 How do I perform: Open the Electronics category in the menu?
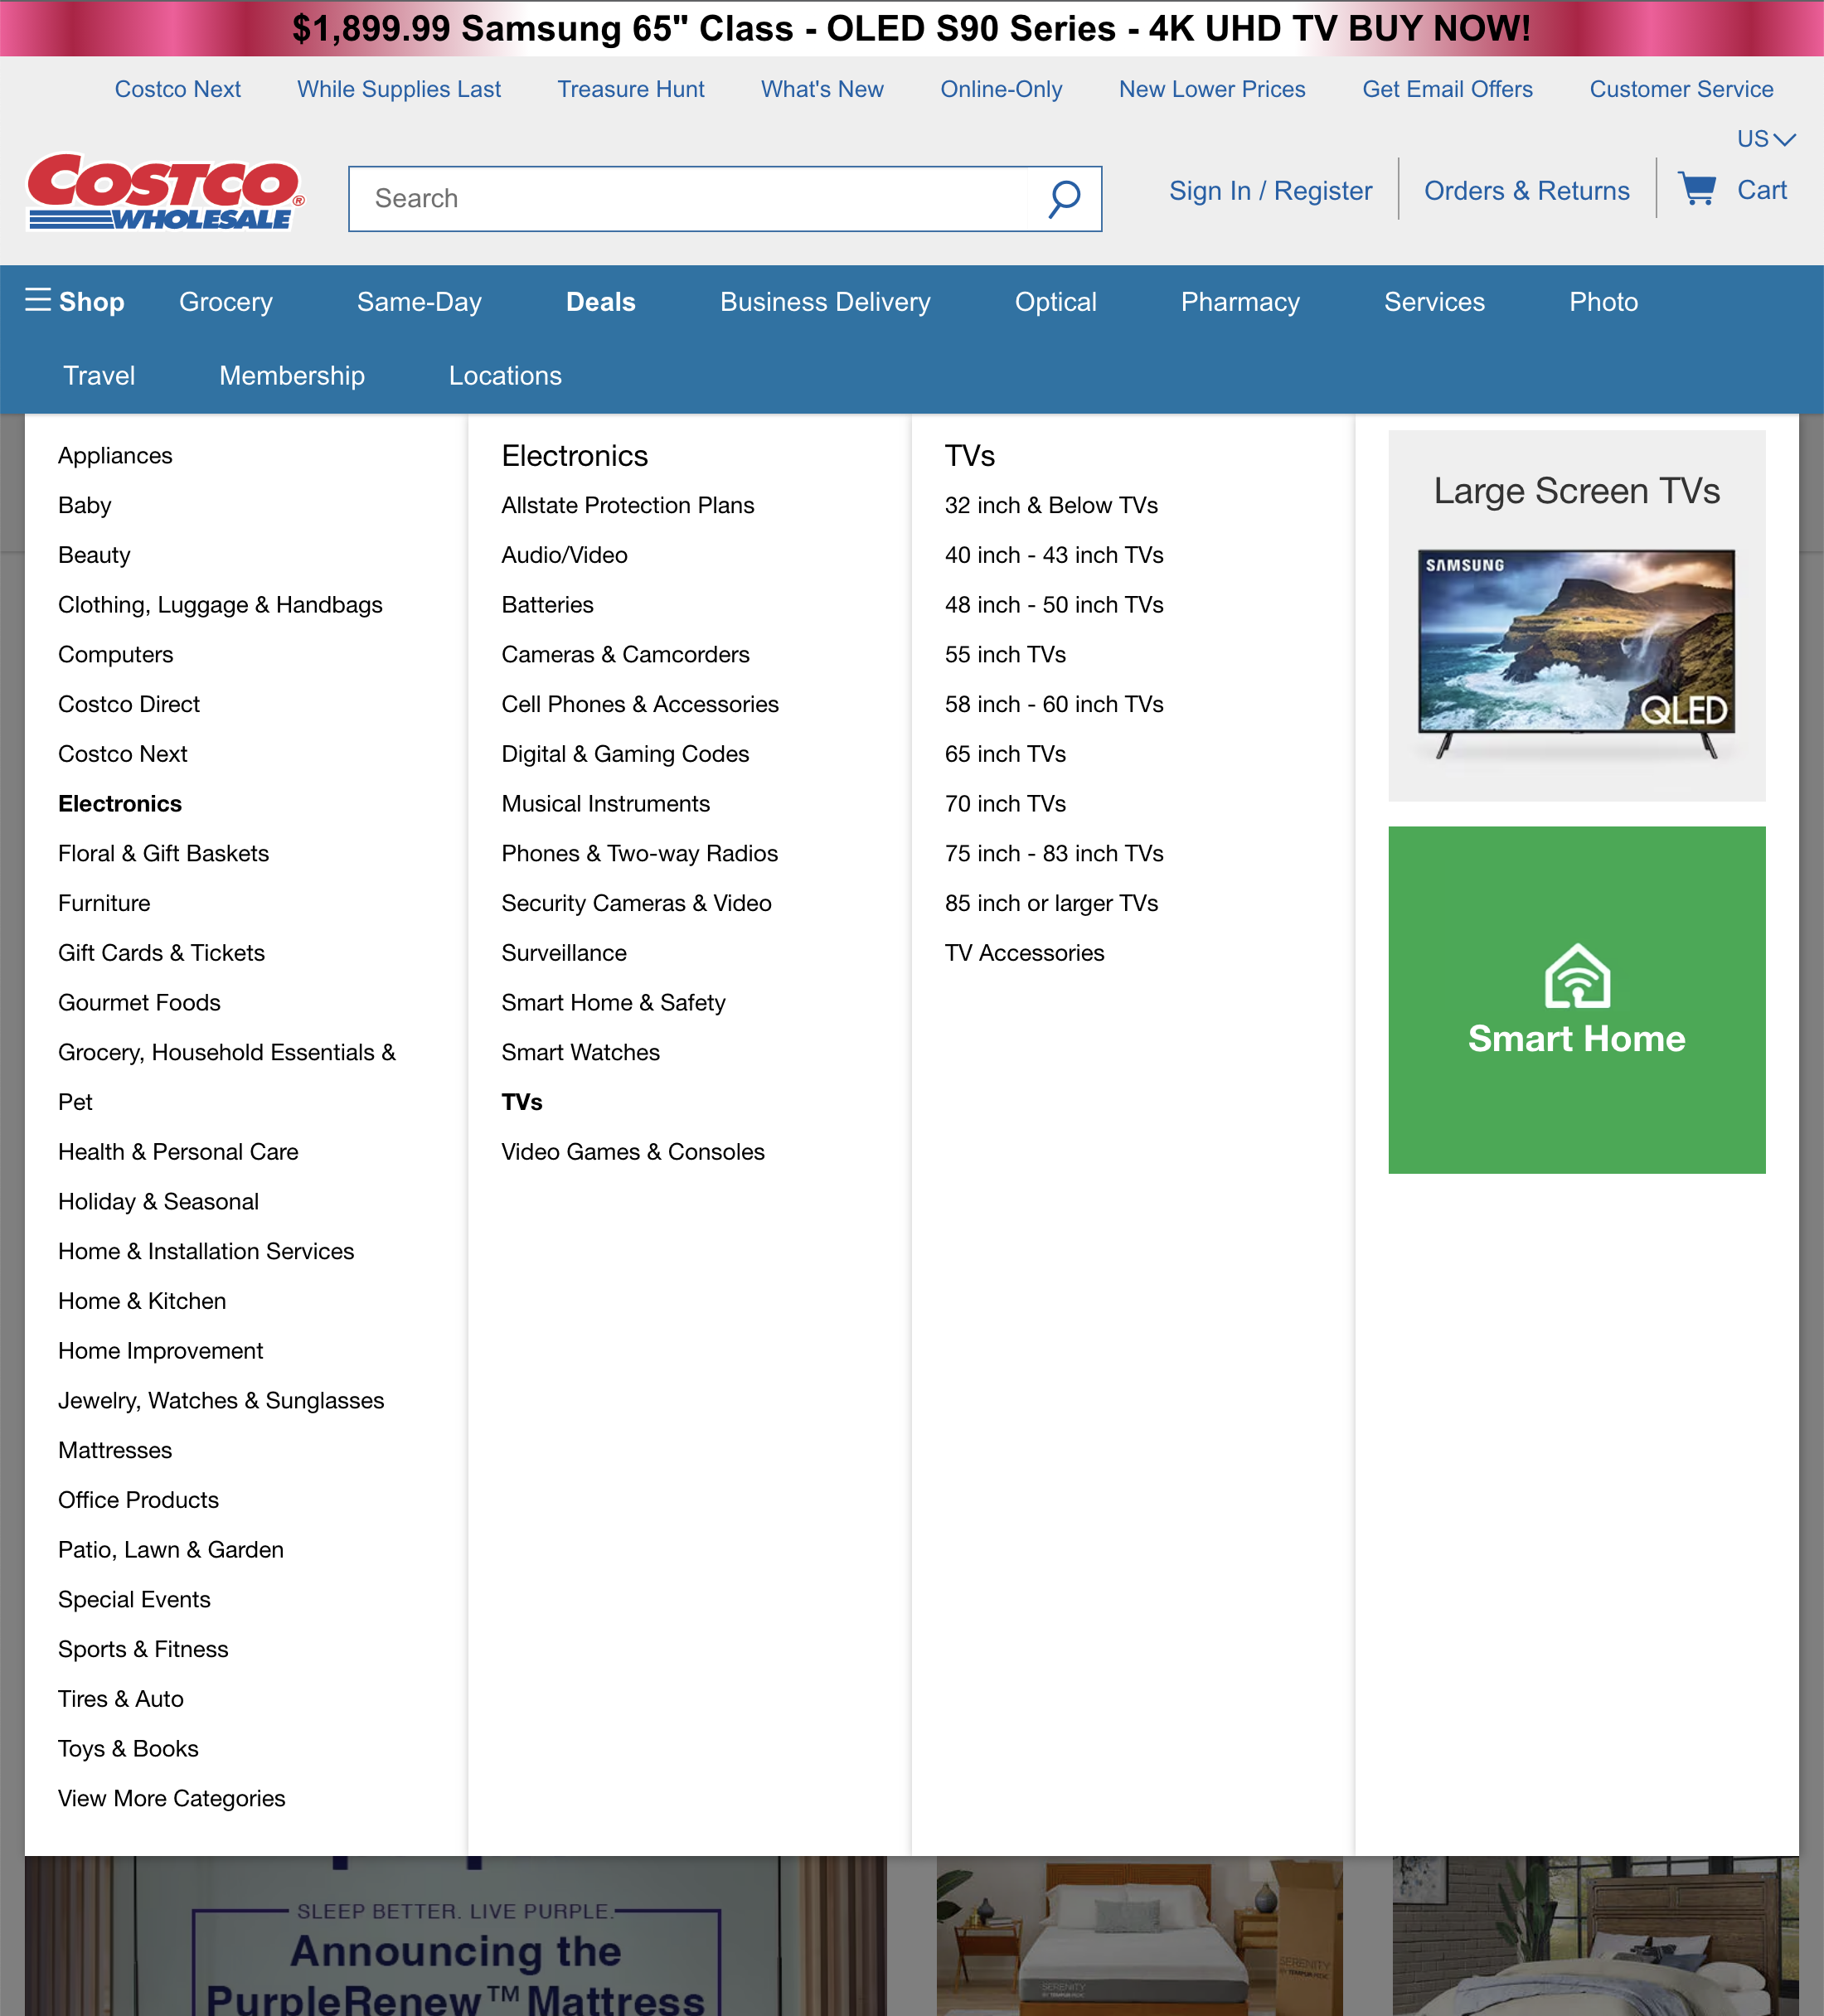pos(119,803)
